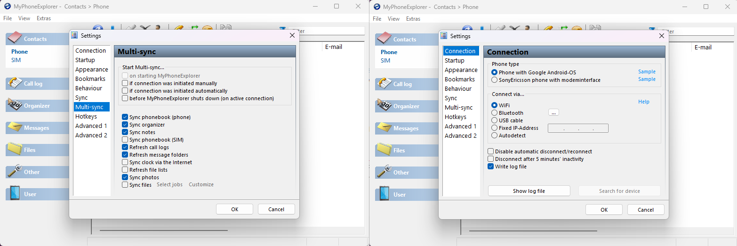Click the Sample link for Android-OS phone
The width and height of the screenshot is (737, 246).
coord(647,71)
